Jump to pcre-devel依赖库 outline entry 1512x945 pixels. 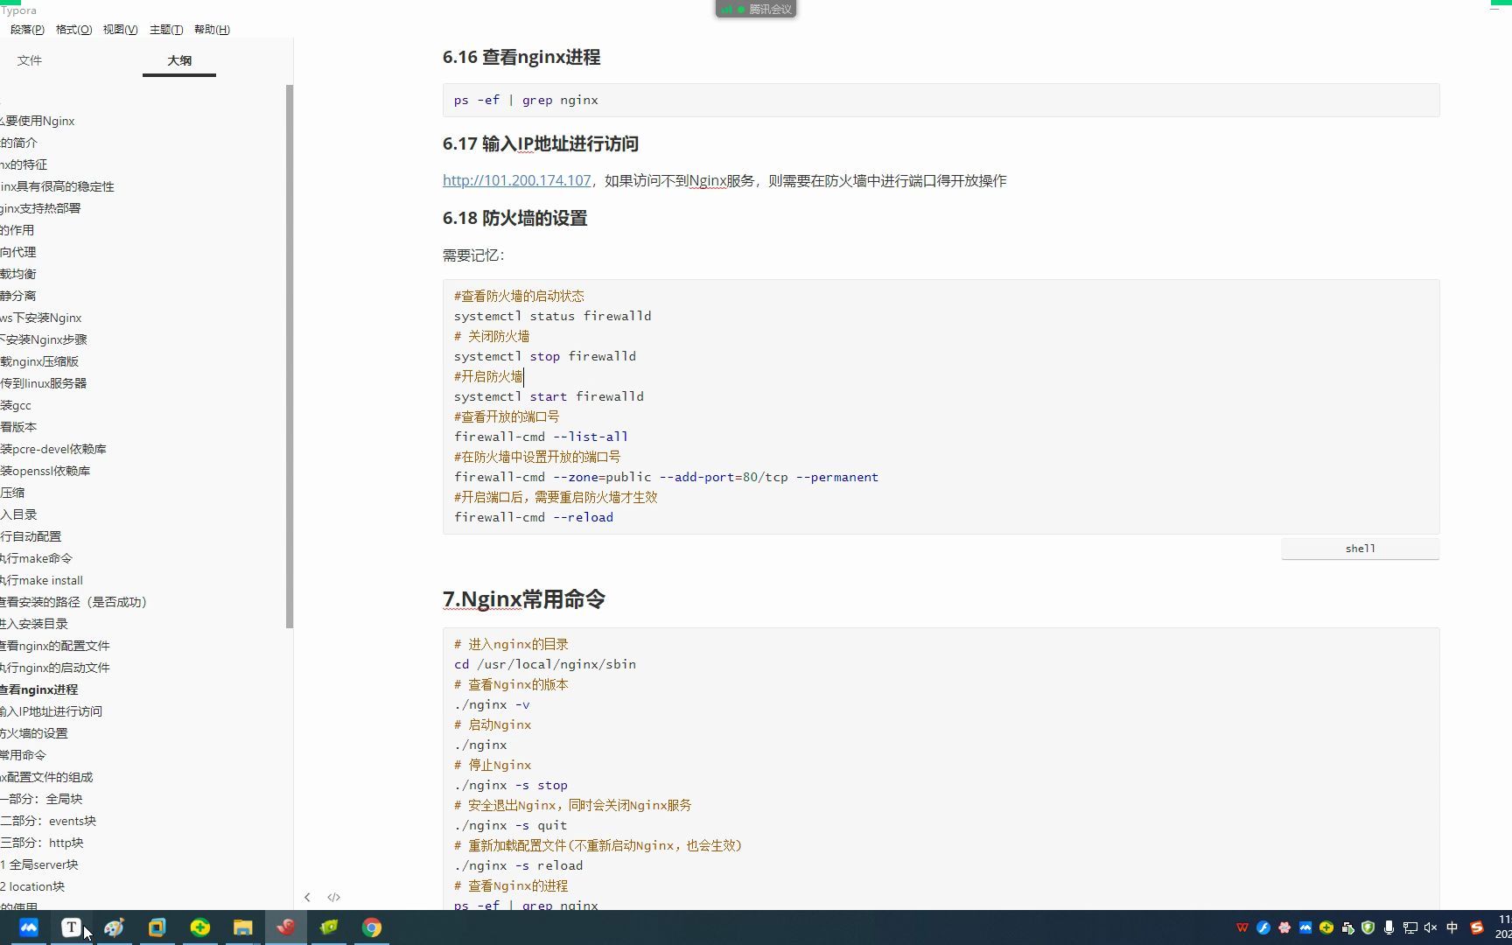click(x=53, y=449)
